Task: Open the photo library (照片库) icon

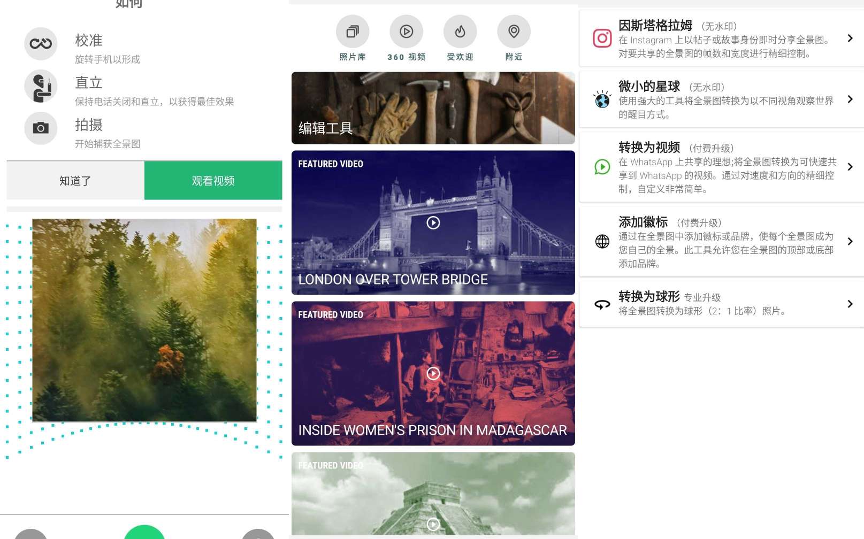Action: (353, 32)
